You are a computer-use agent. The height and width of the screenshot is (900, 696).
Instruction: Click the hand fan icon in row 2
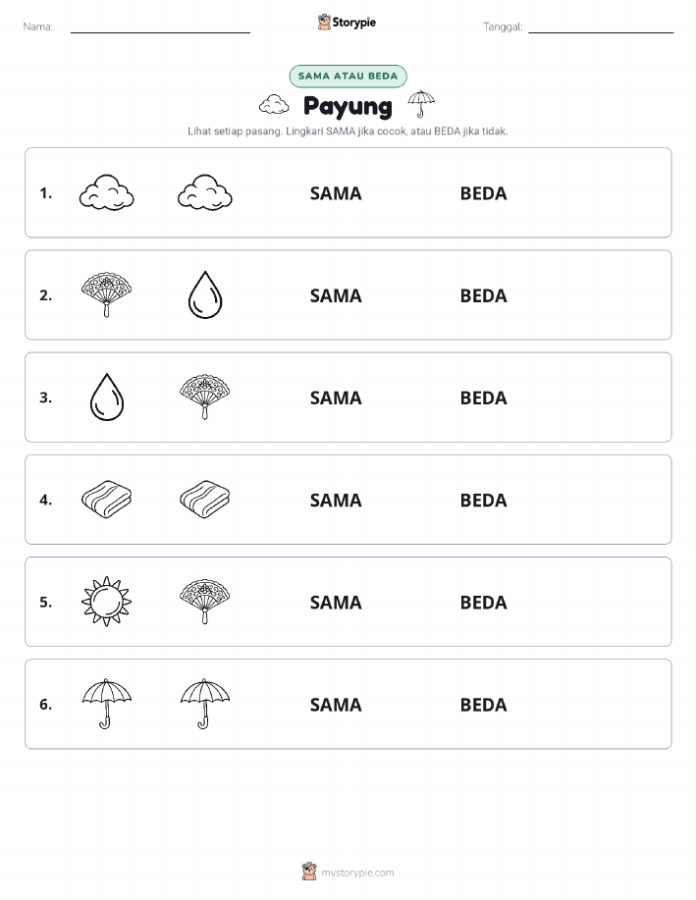click(x=106, y=295)
